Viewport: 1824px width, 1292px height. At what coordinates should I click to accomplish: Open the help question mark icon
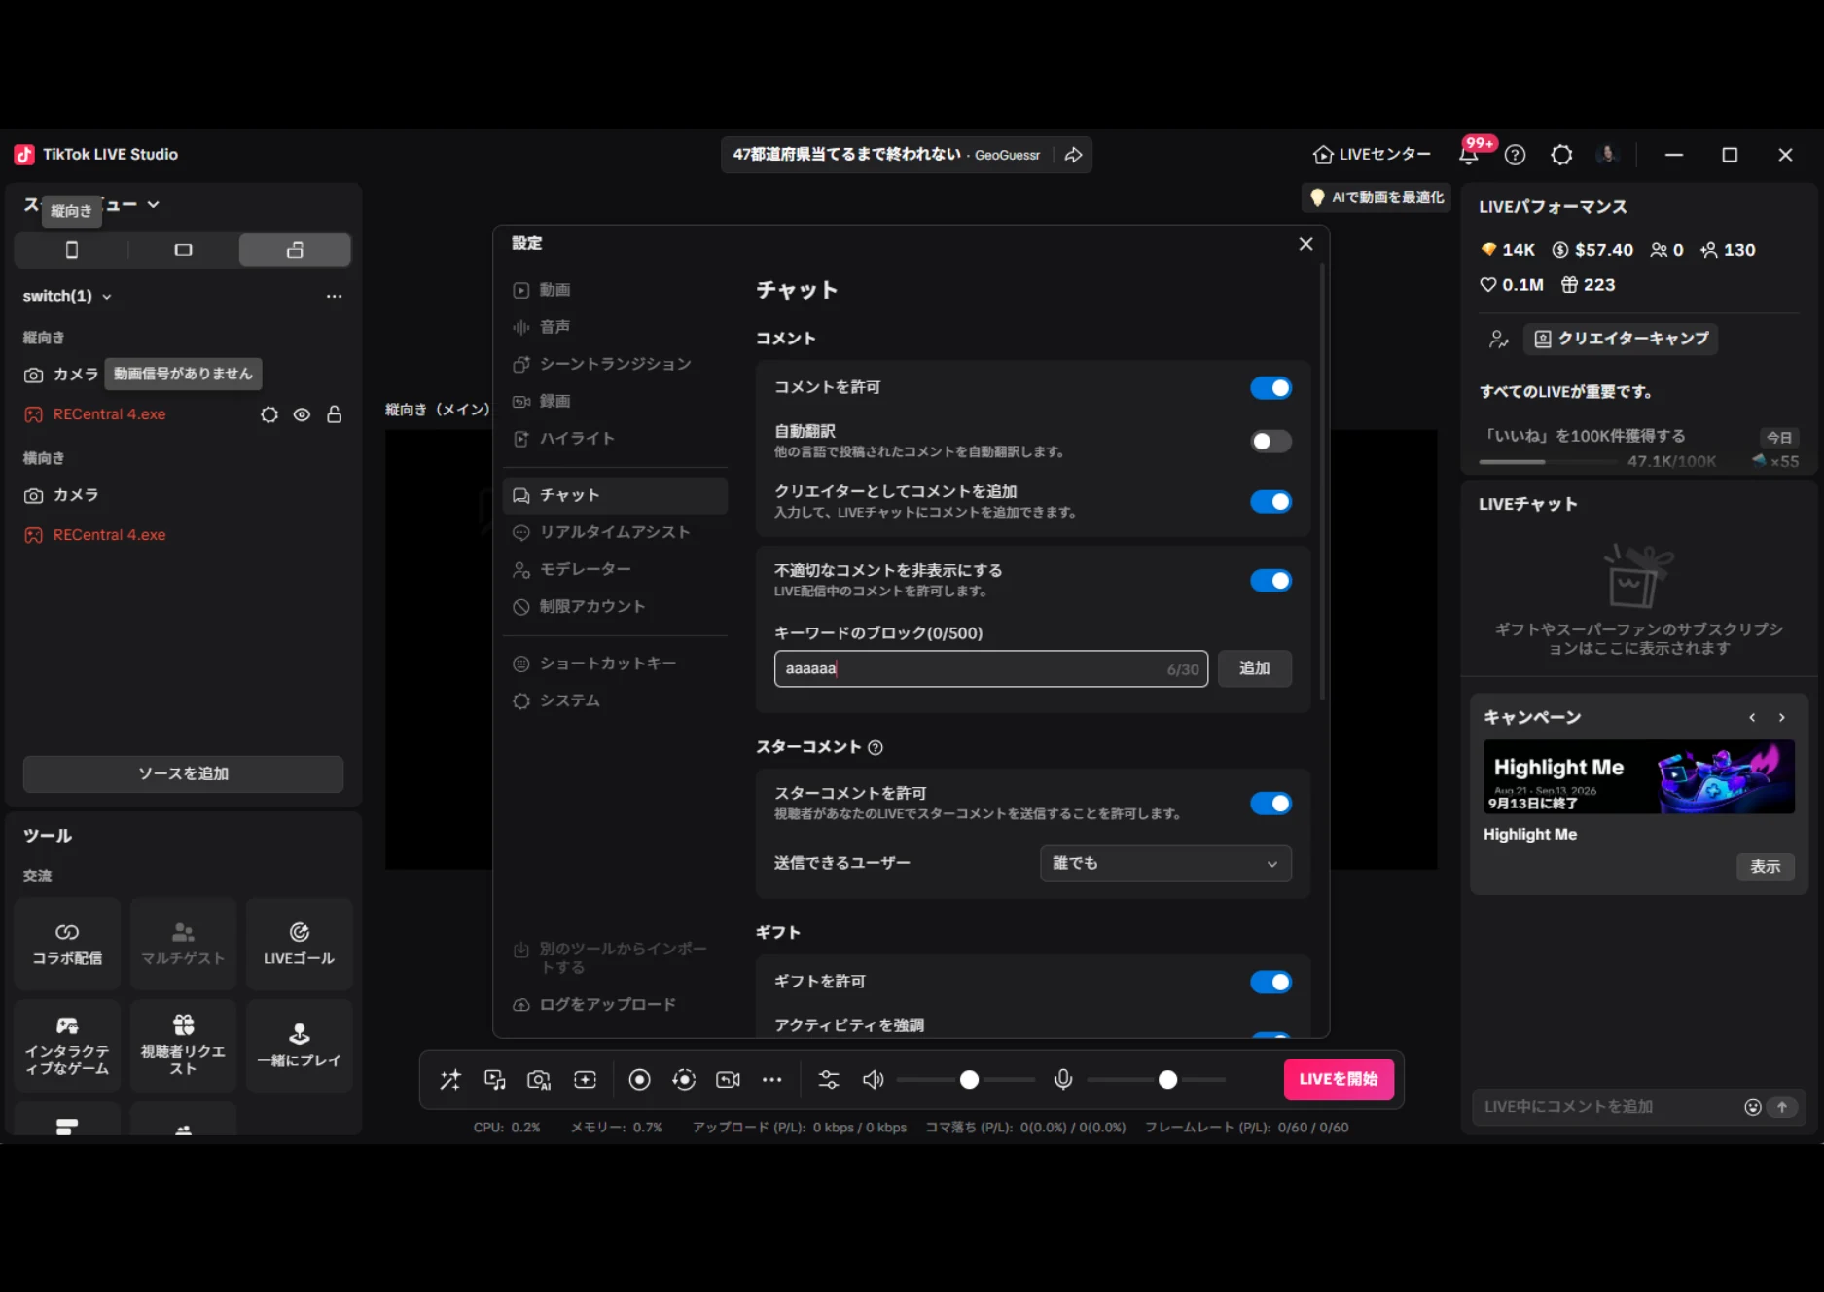(x=1515, y=155)
